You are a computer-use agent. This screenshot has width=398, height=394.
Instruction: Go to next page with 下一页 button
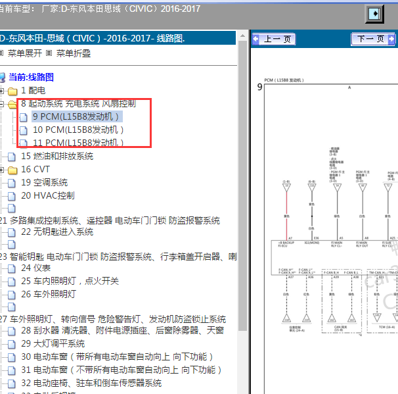click(373, 39)
